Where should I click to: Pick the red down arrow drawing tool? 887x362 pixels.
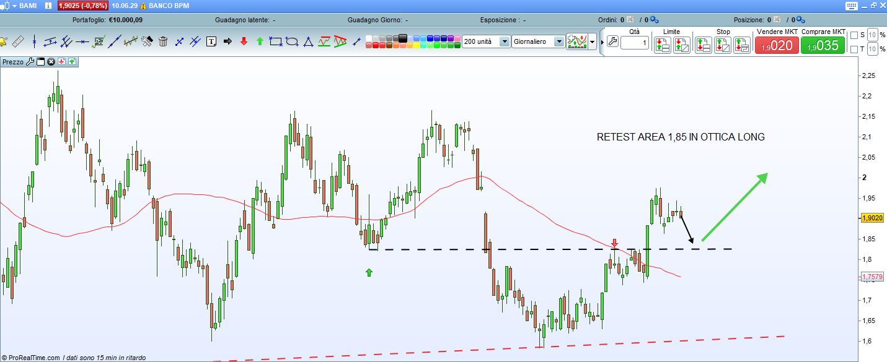[x=244, y=42]
